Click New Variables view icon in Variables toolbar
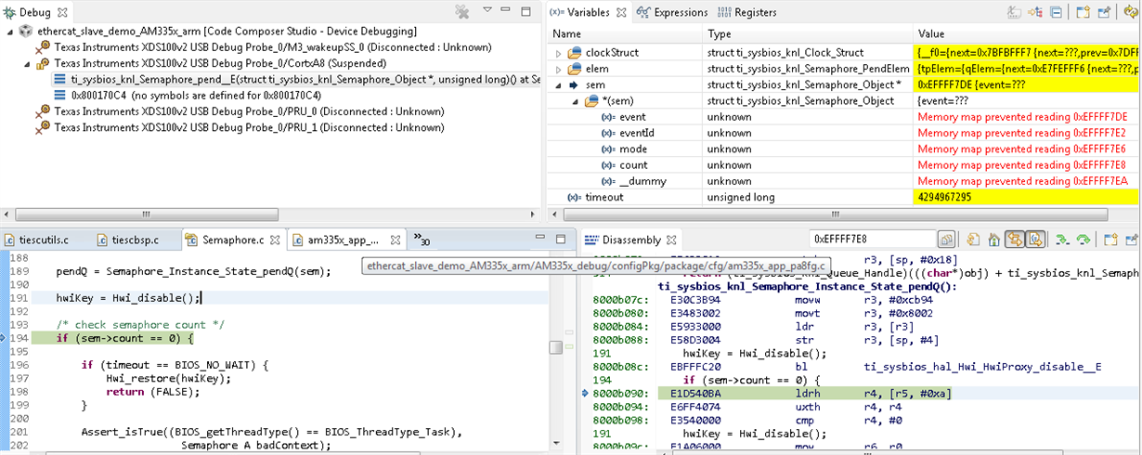The height and width of the screenshot is (455, 1142). point(1083,12)
